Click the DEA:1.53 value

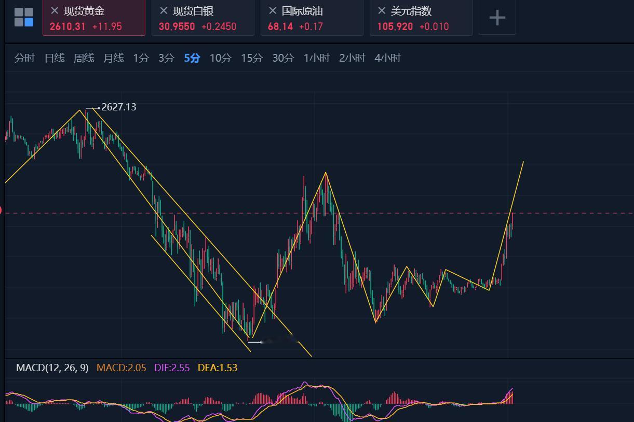(x=218, y=368)
